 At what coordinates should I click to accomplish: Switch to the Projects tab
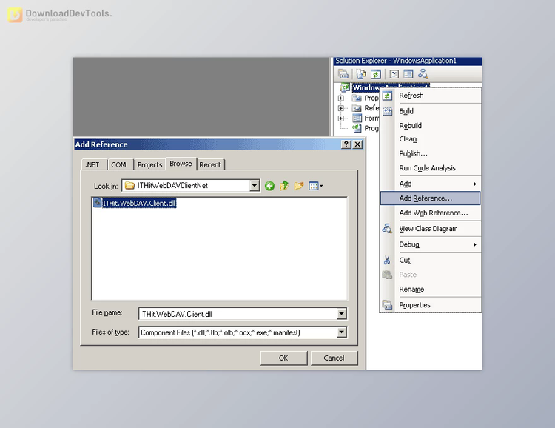coord(149,164)
